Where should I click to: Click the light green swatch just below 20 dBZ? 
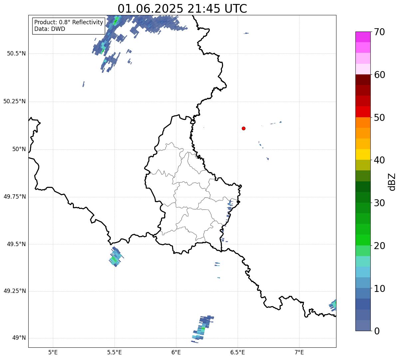point(363,251)
